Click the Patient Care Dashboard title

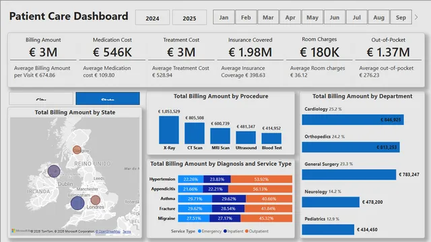point(69,16)
